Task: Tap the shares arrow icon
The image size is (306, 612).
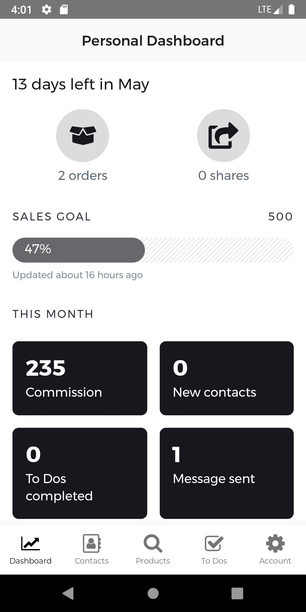Action: click(x=224, y=135)
